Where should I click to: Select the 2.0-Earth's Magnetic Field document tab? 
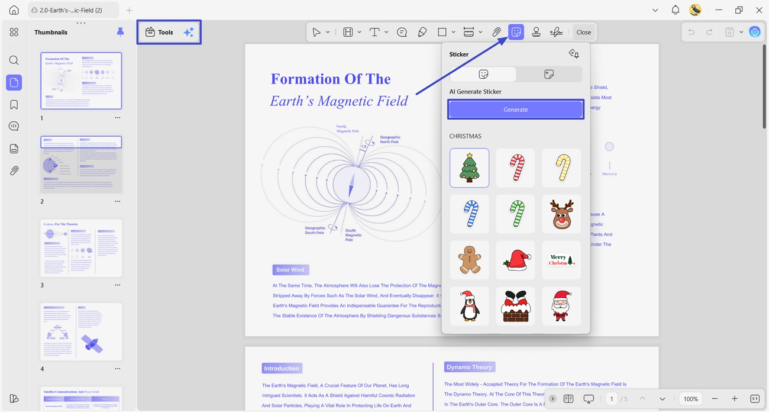click(x=73, y=10)
